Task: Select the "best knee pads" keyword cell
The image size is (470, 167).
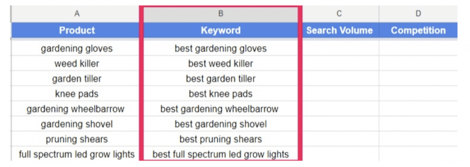Action: pos(221,94)
